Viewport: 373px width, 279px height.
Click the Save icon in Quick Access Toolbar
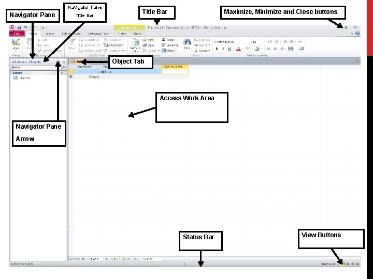pyautogui.click(x=19, y=28)
